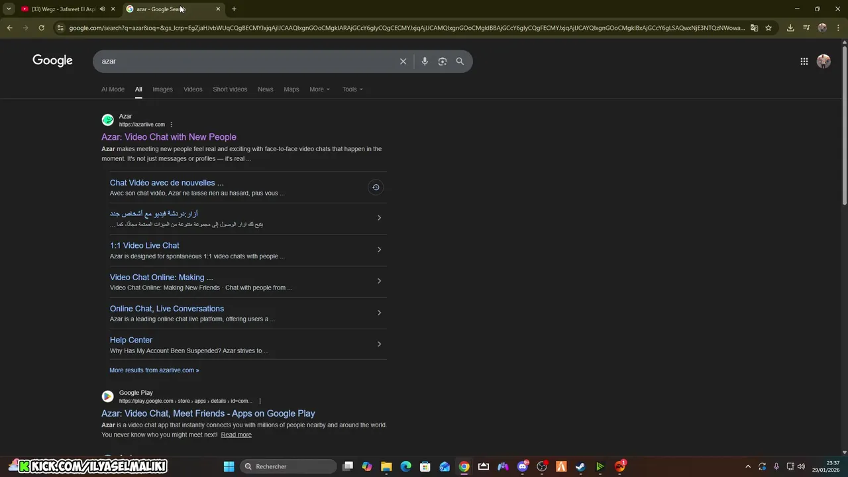Open Steam from the taskbar

coord(580,466)
